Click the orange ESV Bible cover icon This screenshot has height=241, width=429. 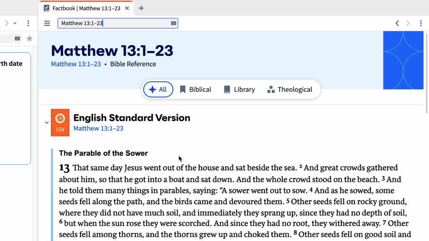pos(60,123)
